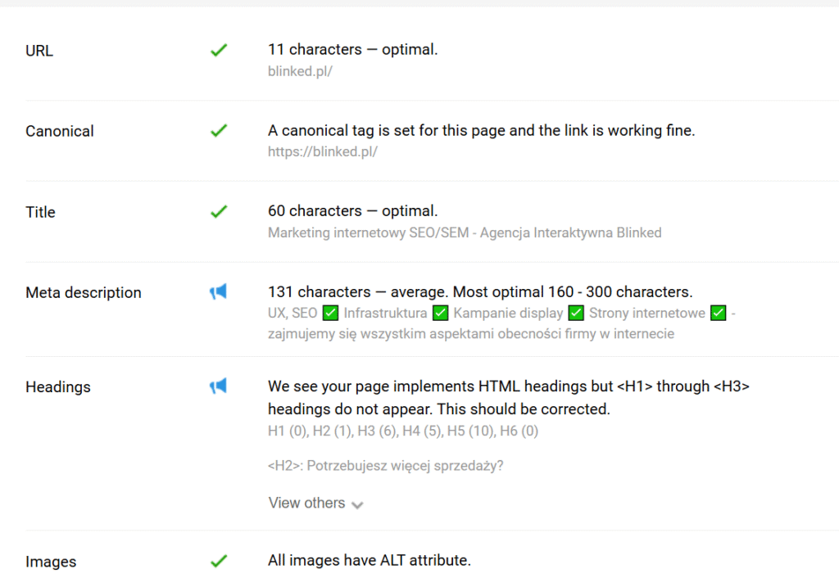The height and width of the screenshot is (578, 839).
Task: Select the Meta description row label
Action: [x=84, y=292]
